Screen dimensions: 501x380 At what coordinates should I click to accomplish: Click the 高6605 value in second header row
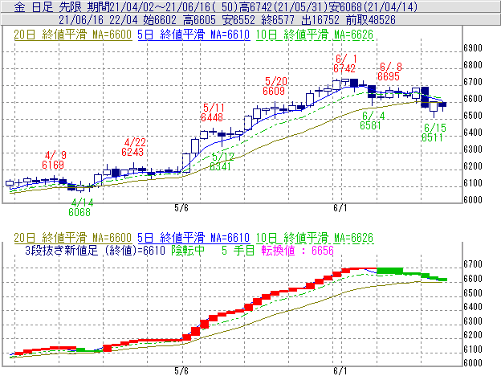199,20
